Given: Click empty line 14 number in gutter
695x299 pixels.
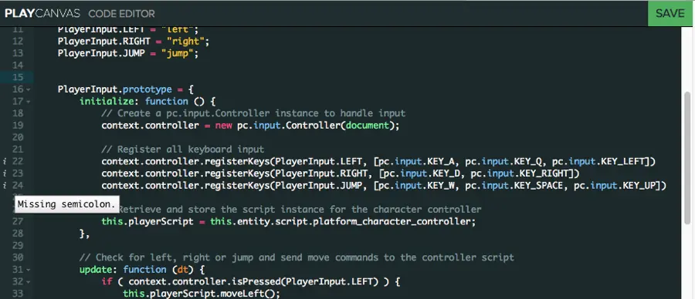Looking at the screenshot, I should (x=18, y=66).
